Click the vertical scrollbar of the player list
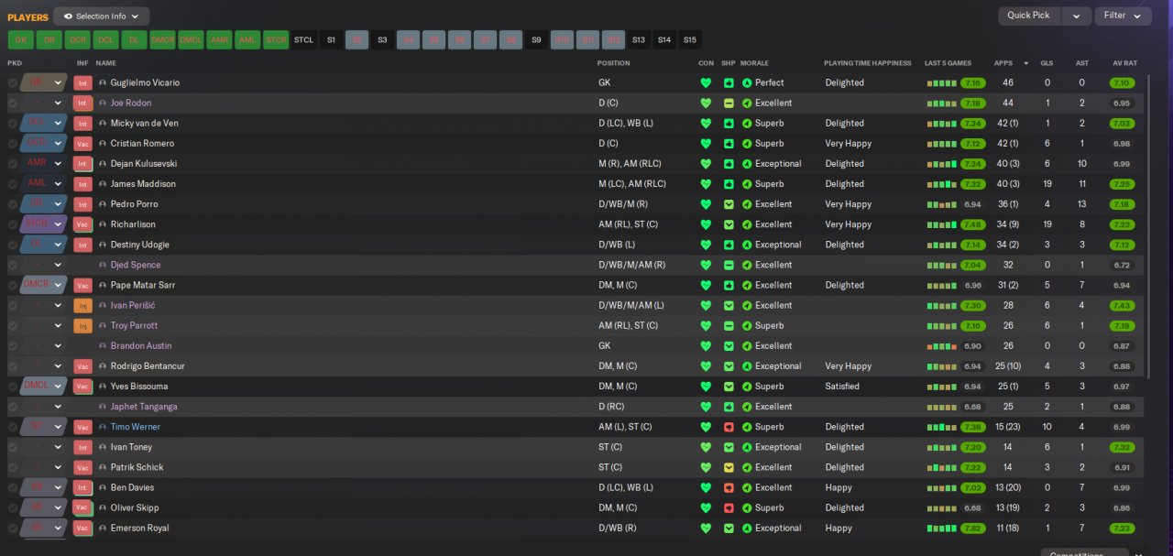Viewport: 1173px width, 556px height. [x=1148, y=224]
